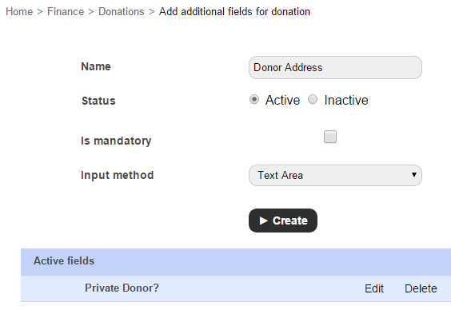Click into the Name input field
451x310 pixels.
(x=335, y=68)
